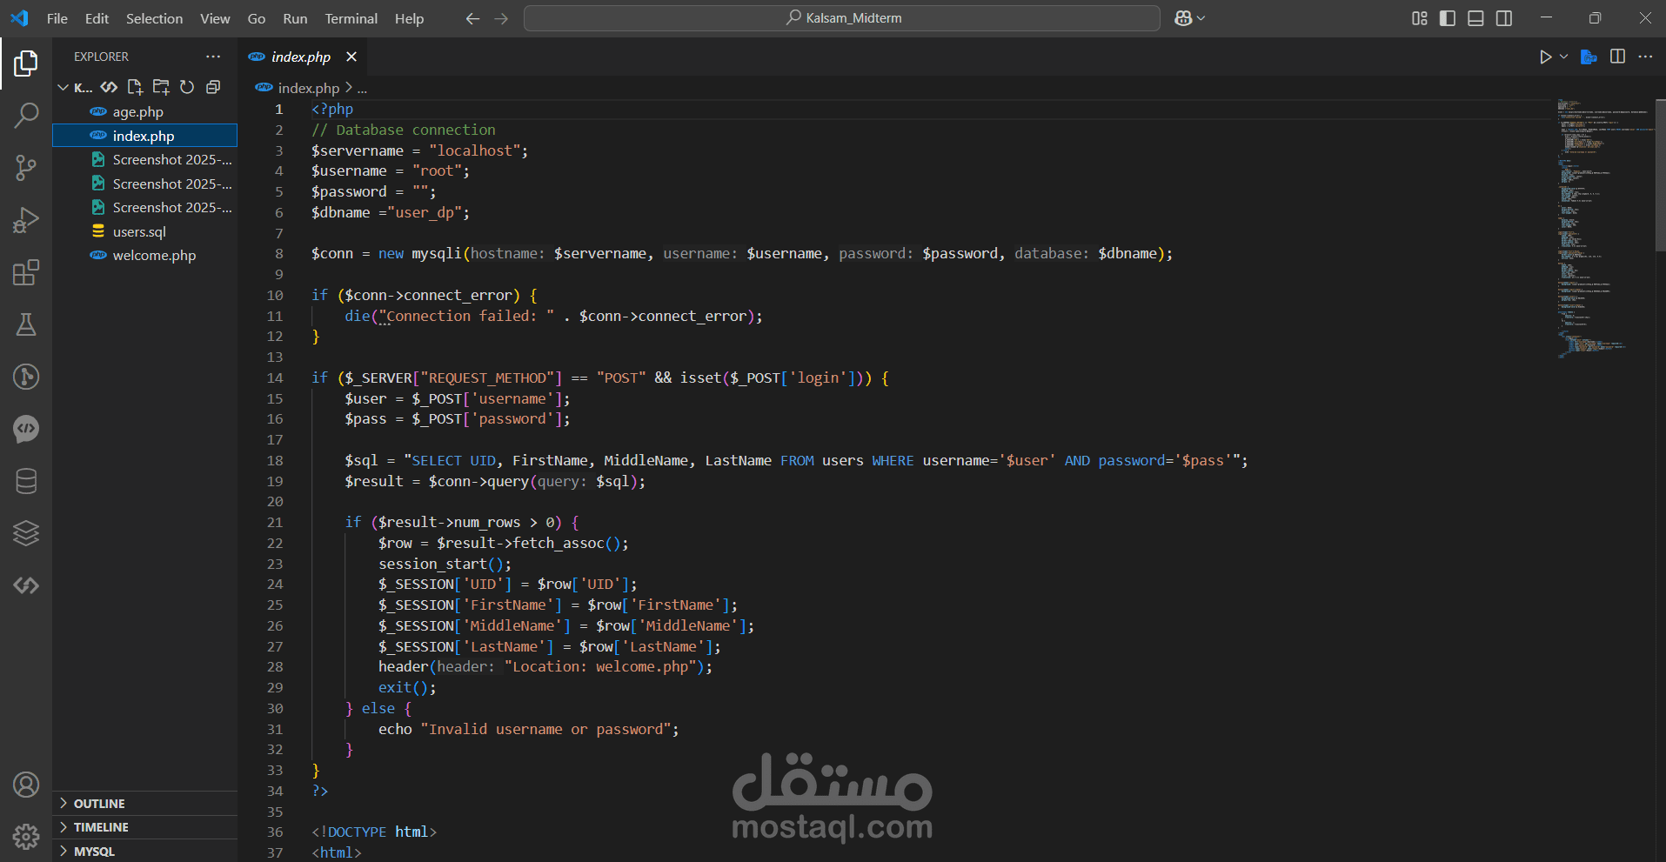The width and height of the screenshot is (1666, 862).
Task: Customize layout from title bar
Action: click(1420, 18)
